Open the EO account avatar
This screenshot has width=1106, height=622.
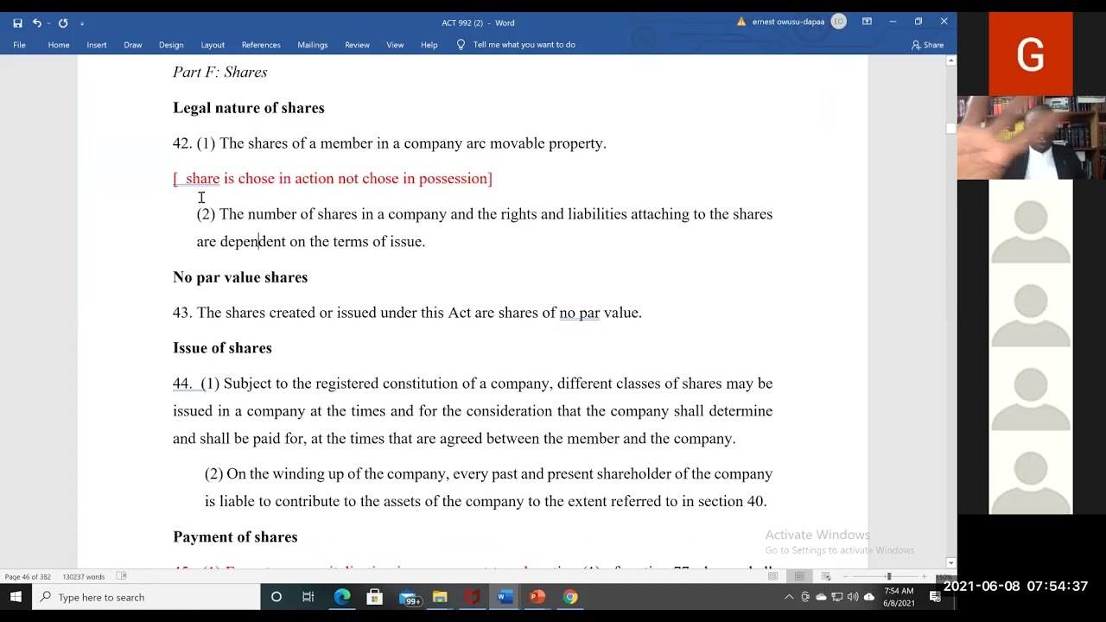(x=838, y=22)
